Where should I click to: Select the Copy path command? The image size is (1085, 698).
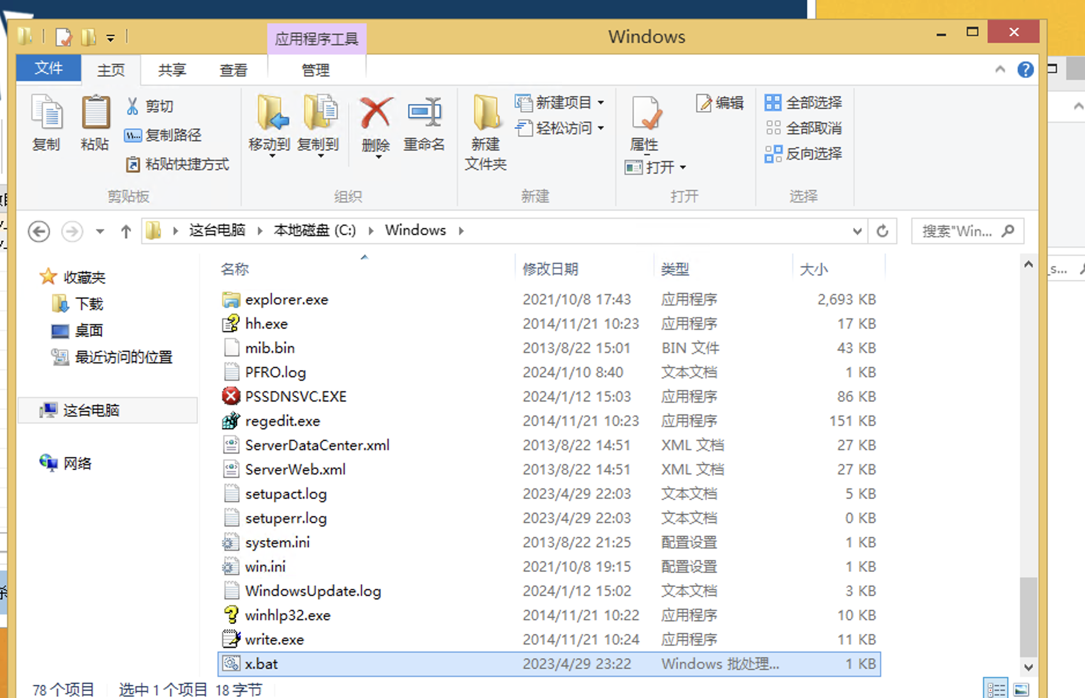163,135
